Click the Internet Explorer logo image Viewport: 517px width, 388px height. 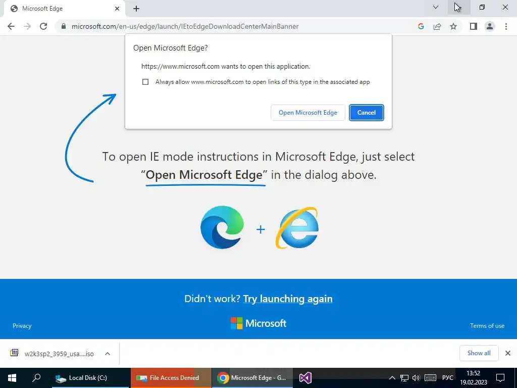(x=297, y=228)
